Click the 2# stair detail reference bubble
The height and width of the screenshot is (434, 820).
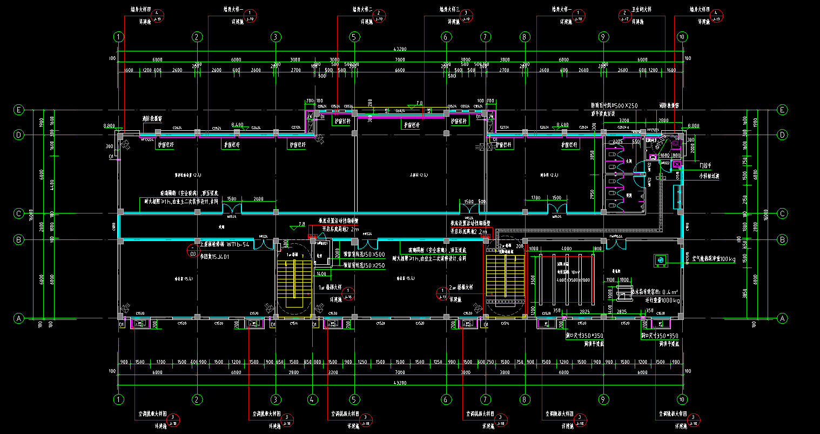click(x=441, y=293)
